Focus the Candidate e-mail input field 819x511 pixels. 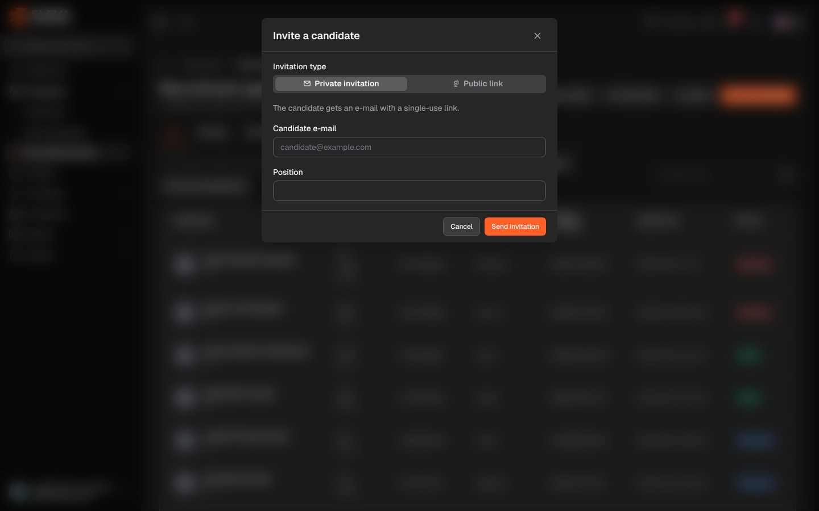(409, 147)
